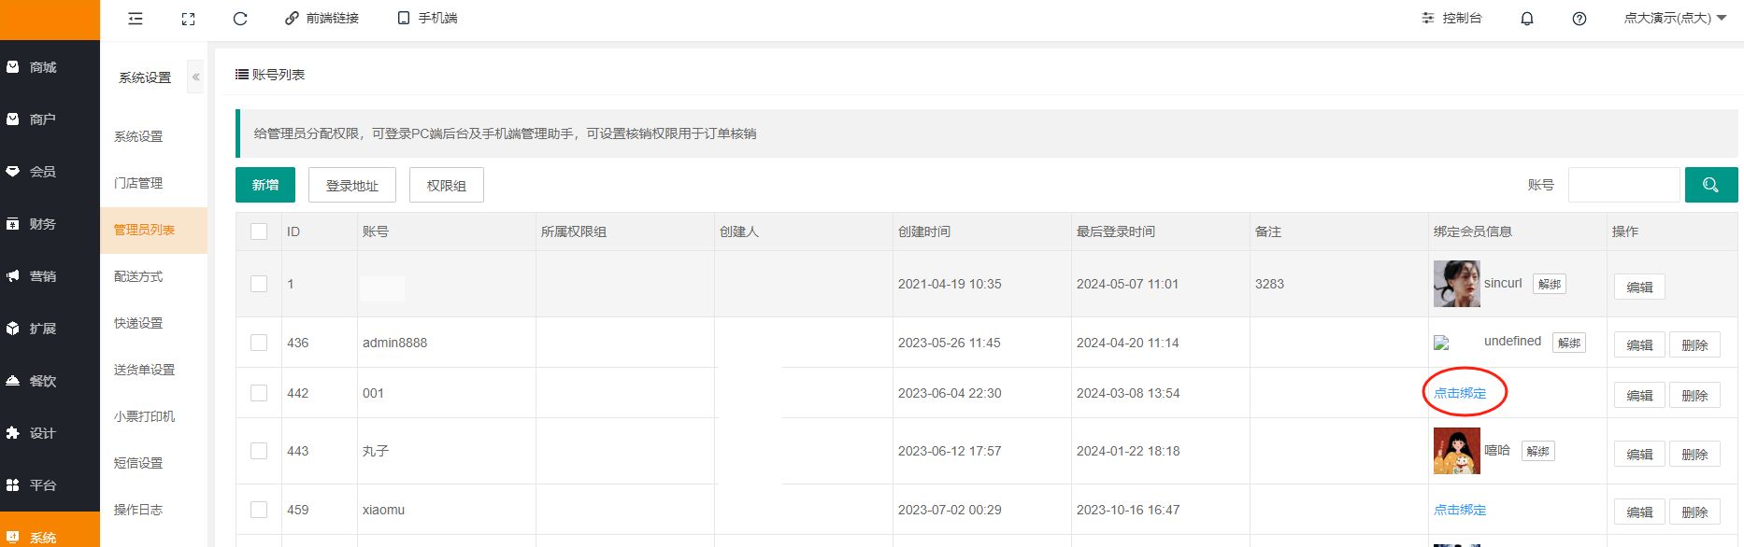
Task: Open the 控制台 console panel
Action: (1451, 19)
